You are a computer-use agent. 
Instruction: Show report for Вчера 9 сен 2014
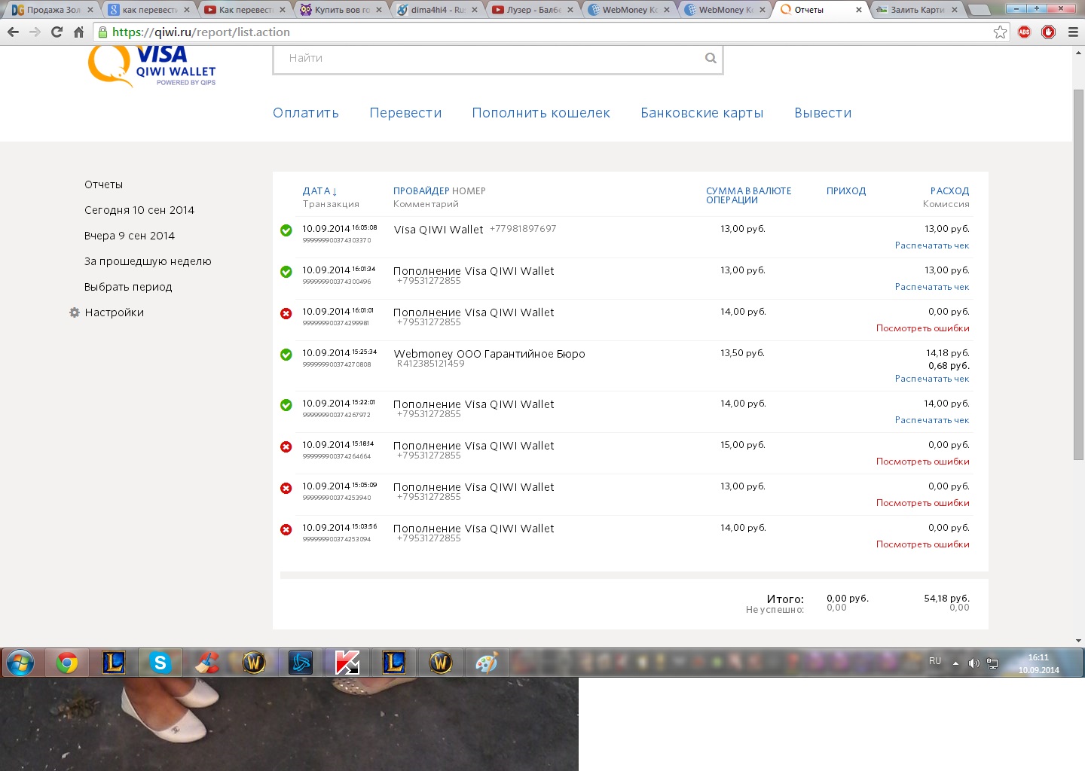(x=130, y=236)
